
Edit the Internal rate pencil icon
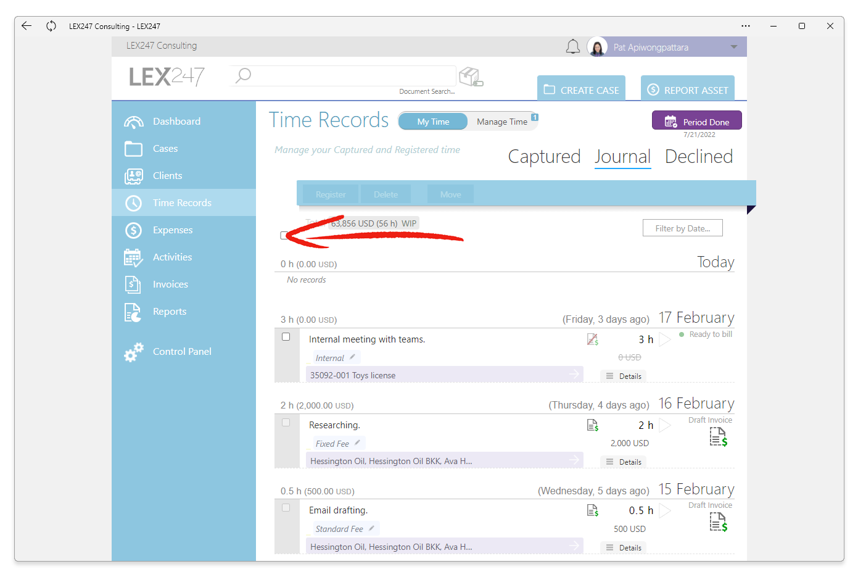(352, 357)
